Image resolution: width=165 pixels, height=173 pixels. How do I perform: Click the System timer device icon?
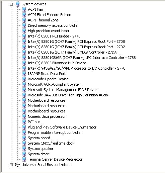(24, 154)
